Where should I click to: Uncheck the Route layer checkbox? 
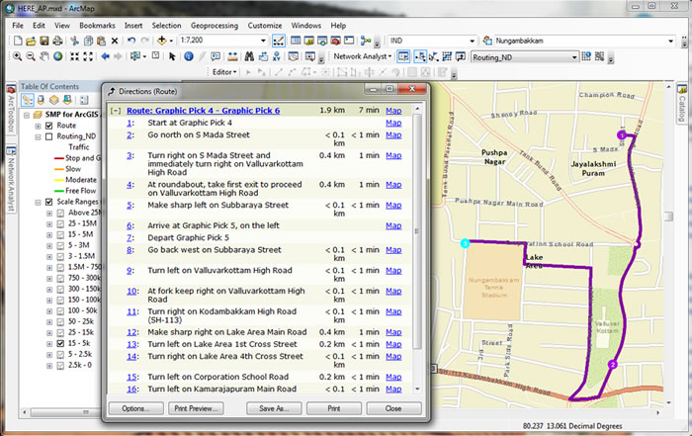(x=48, y=126)
